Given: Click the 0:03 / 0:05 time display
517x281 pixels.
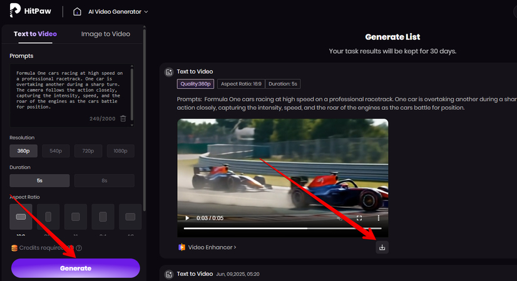Looking at the screenshot, I should click(x=210, y=218).
